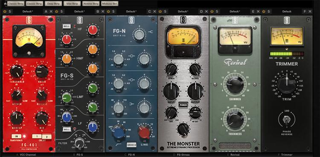This screenshot has height=157, width=320.
Task: Bypass slot F with its power icon
Action: [264, 11]
